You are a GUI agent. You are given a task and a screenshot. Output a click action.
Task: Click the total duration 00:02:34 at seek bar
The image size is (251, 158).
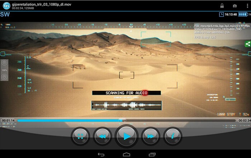tap(245, 120)
